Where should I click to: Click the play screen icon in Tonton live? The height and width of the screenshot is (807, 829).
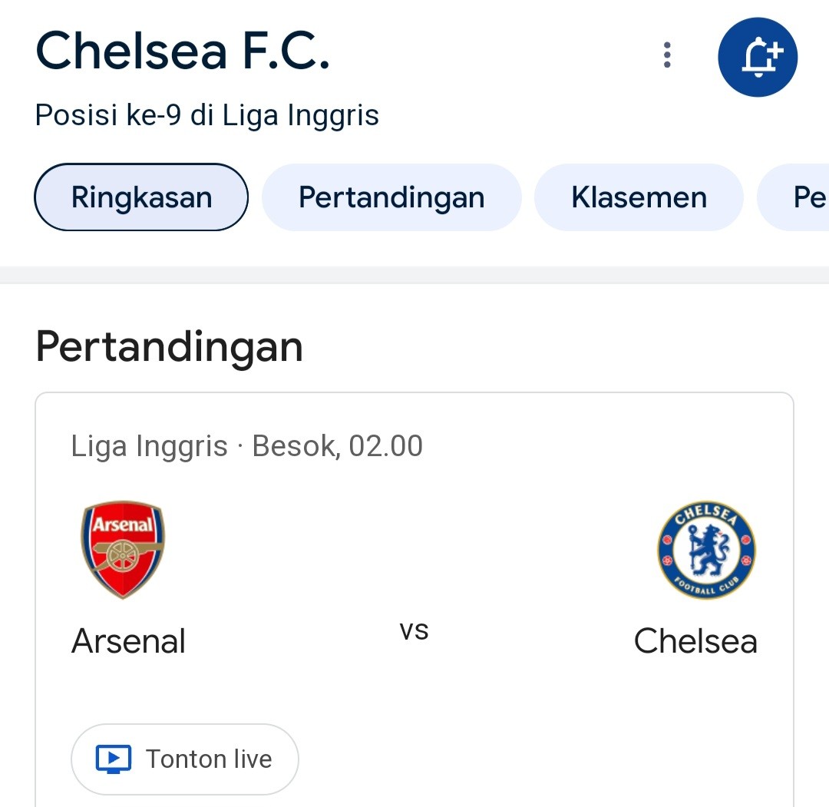113,759
